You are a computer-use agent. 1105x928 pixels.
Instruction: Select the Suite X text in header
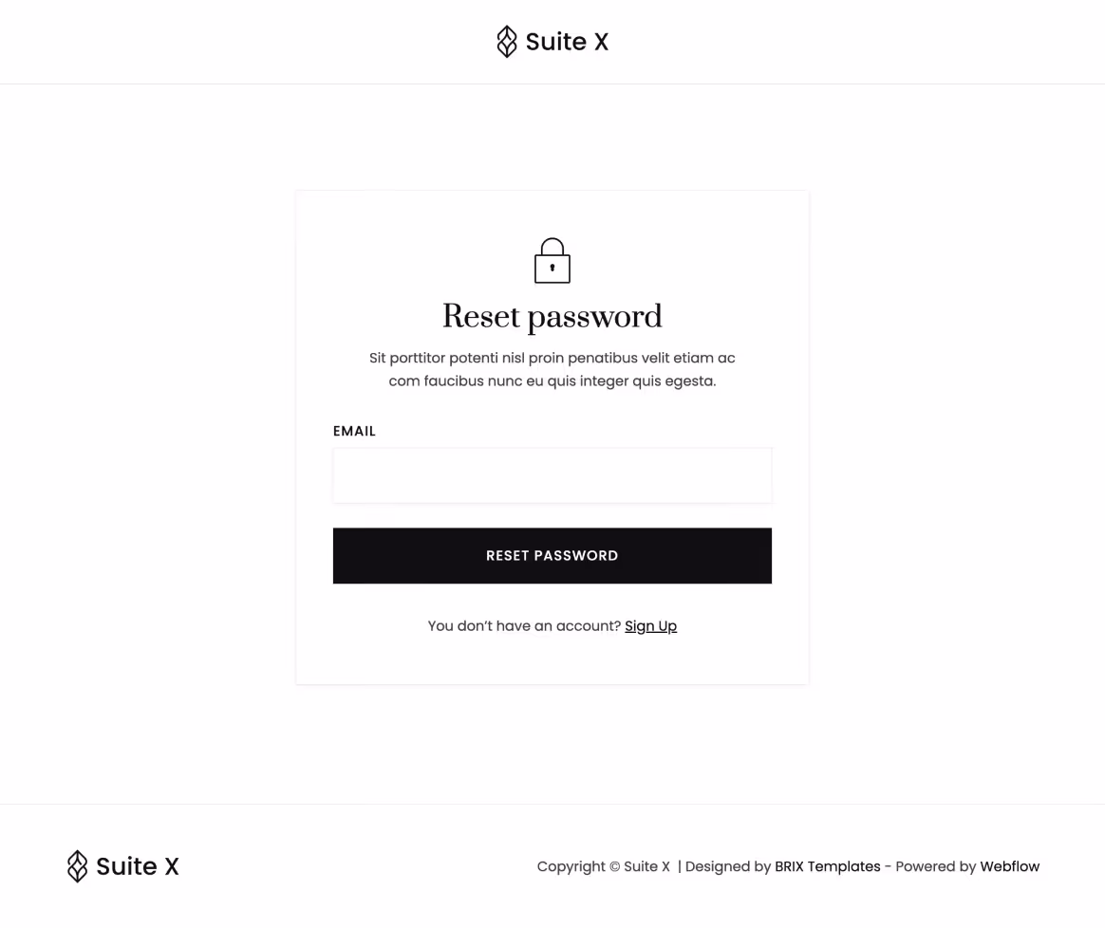[567, 41]
